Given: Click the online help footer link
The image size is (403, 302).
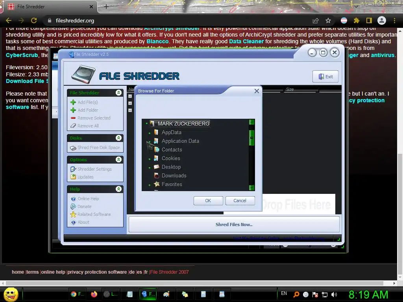Looking at the screenshot, I should pos(53,272).
